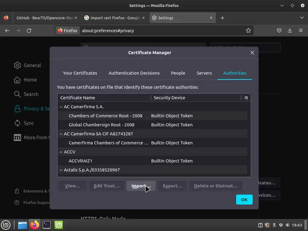Open Privacy & Security settings in sidebar
The height and width of the screenshot is (231, 308).
32,109
